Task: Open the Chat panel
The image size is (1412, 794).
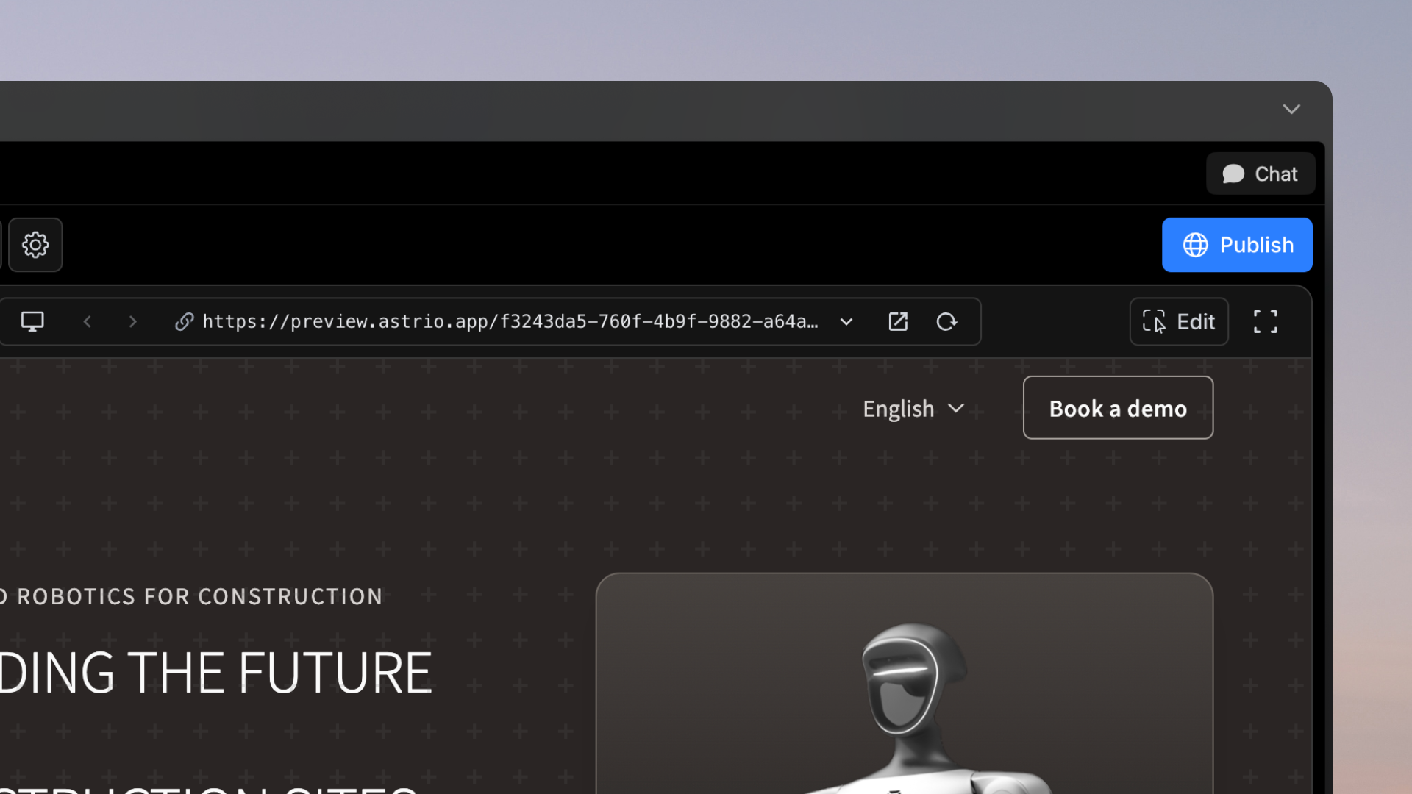Action: point(1261,174)
